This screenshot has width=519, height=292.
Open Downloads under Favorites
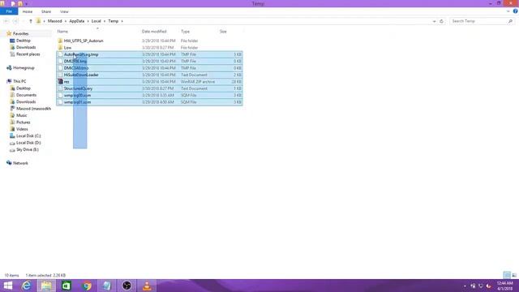coord(26,47)
